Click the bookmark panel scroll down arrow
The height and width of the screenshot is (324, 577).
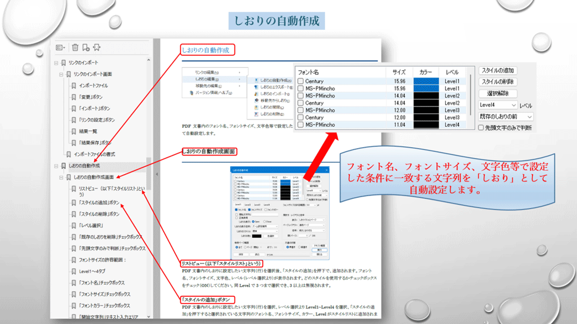click(x=149, y=317)
